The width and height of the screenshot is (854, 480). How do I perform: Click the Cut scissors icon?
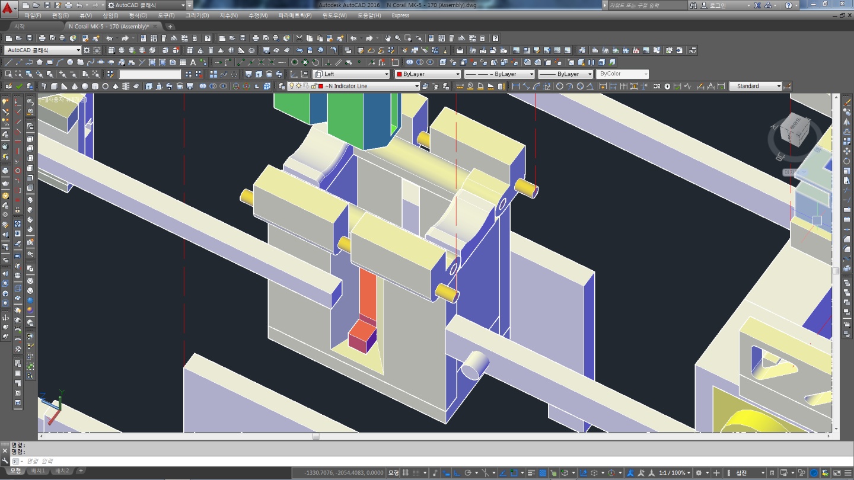pos(299,39)
